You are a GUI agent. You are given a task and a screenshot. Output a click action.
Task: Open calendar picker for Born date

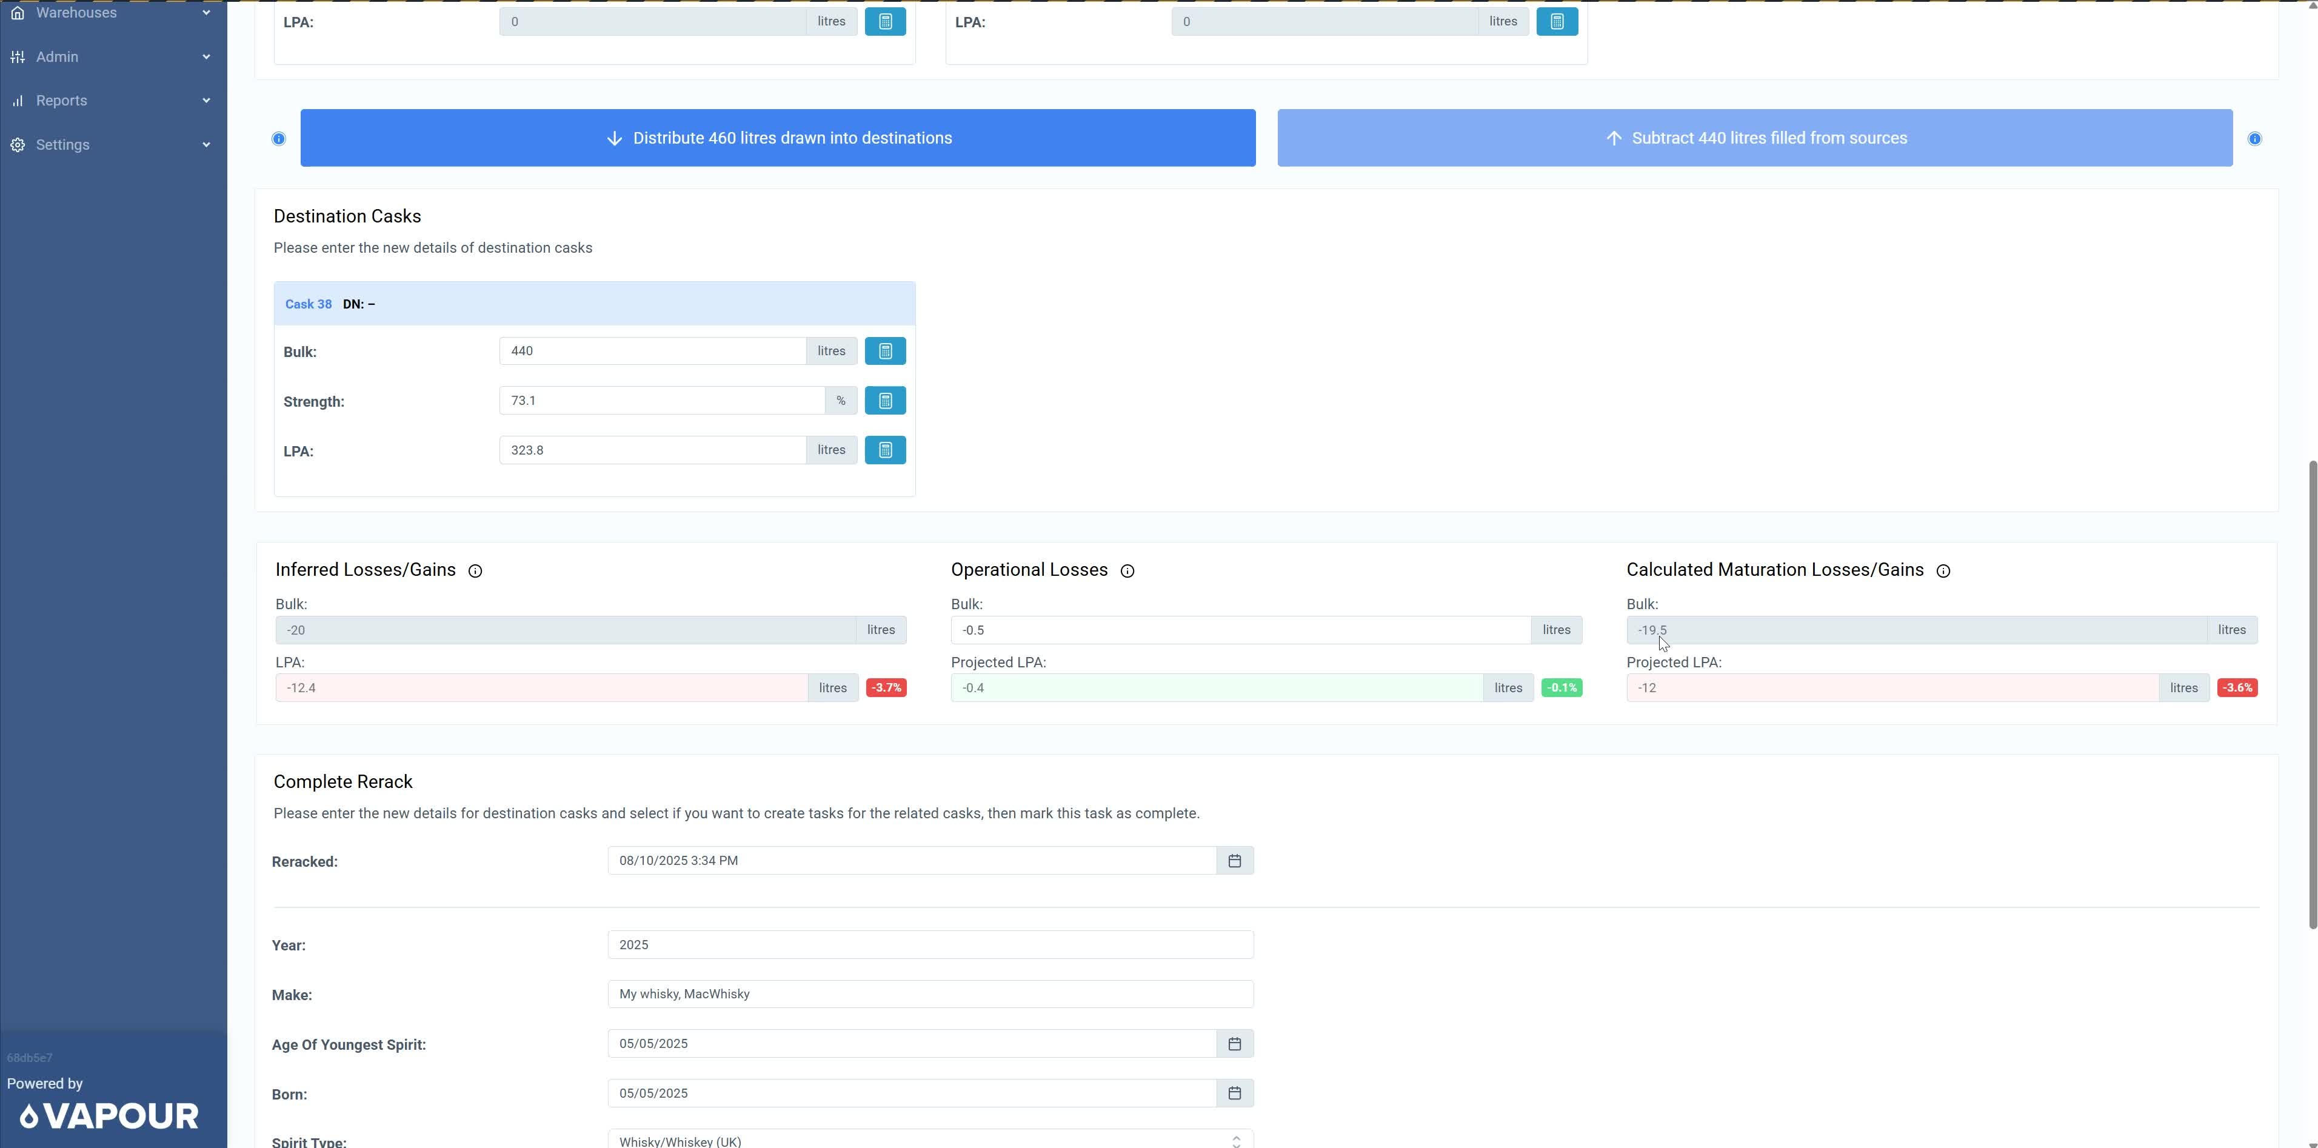[1234, 1093]
